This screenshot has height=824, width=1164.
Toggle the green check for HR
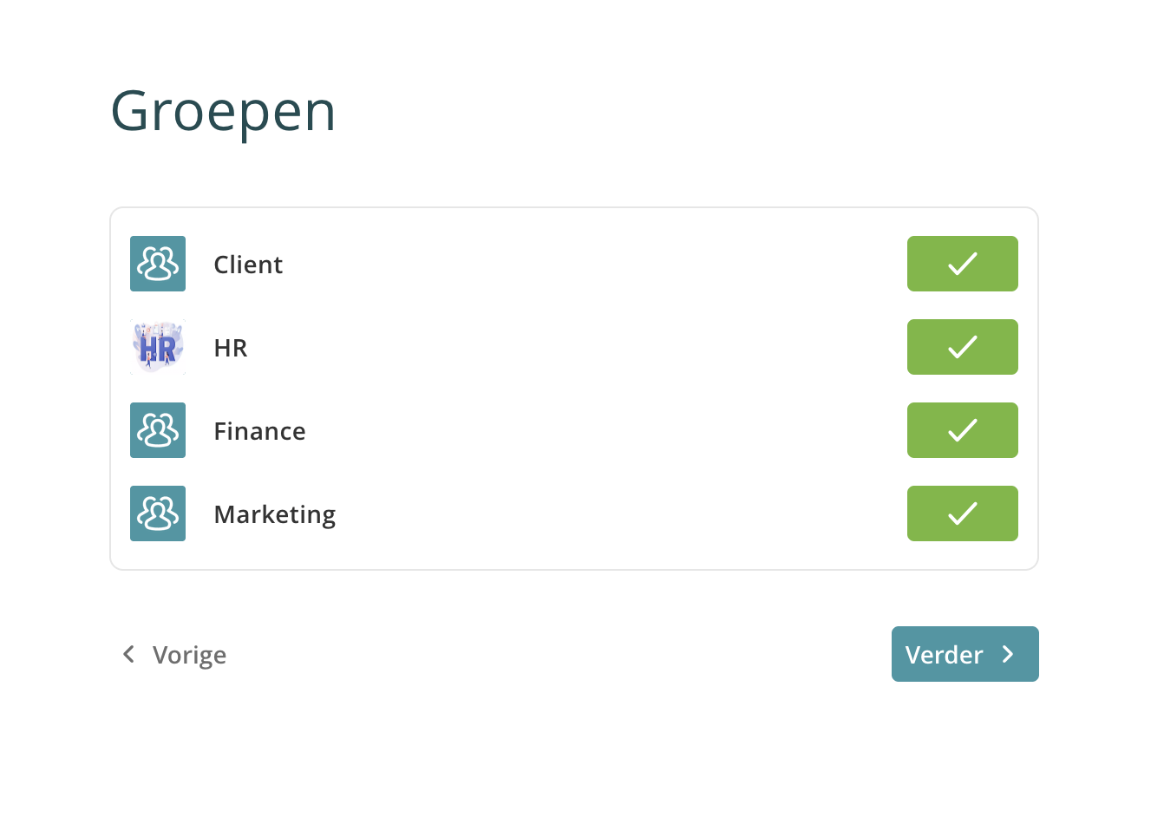tap(963, 347)
